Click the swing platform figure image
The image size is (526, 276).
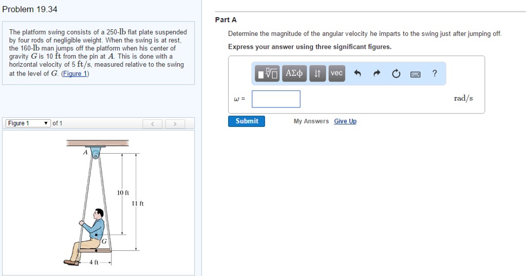coord(98,203)
